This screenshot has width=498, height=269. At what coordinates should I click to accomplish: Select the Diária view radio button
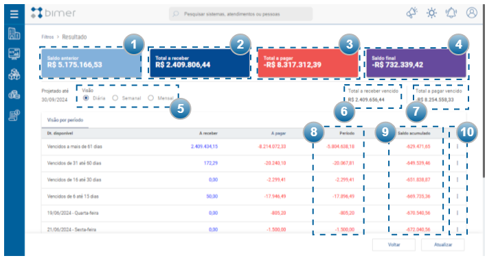click(x=86, y=98)
